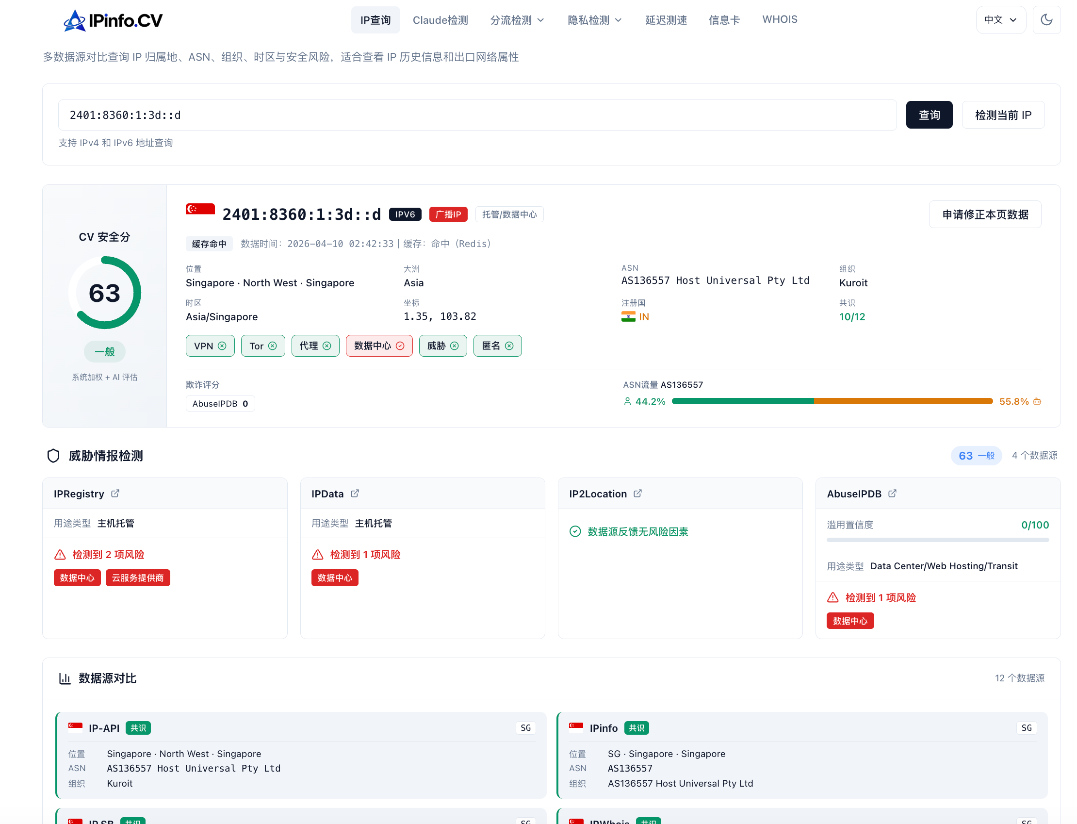The width and height of the screenshot is (1077, 824).
Task: Expand the 分流检测 menu
Action: [517, 20]
